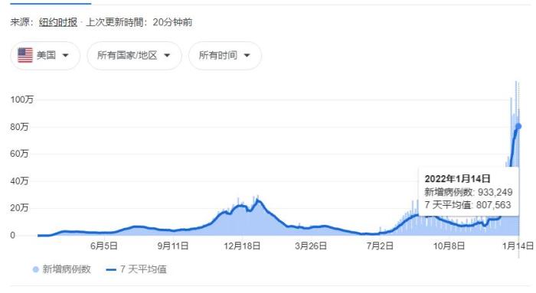Click the 9月11日 date label
This screenshot has width=536, height=293.
pyautogui.click(x=173, y=246)
